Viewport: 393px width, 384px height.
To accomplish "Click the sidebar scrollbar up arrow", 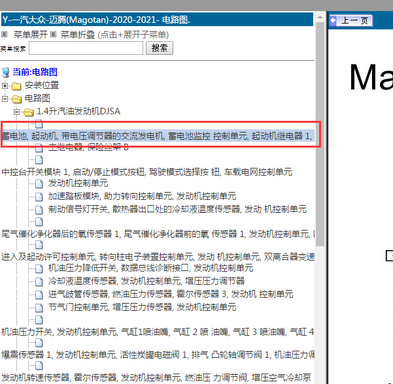I will click(x=320, y=17).
